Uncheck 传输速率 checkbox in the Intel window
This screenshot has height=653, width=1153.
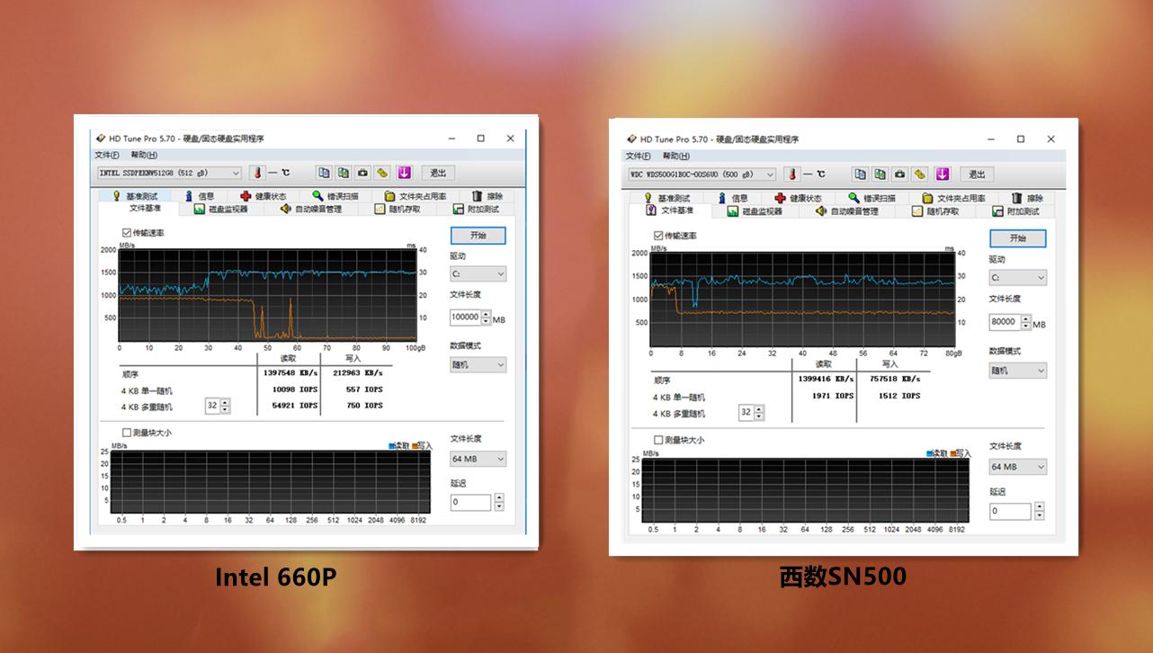tap(127, 233)
